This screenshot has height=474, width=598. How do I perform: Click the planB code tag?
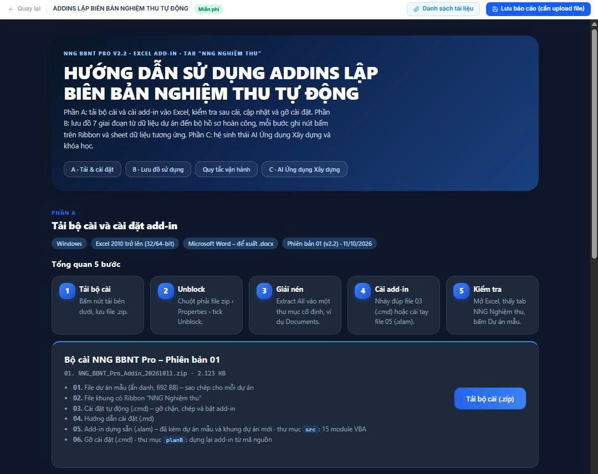pyautogui.click(x=174, y=440)
